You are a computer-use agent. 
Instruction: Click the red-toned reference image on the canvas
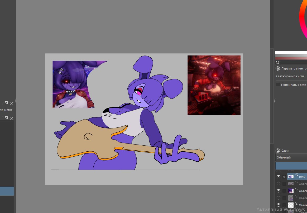tap(214, 85)
